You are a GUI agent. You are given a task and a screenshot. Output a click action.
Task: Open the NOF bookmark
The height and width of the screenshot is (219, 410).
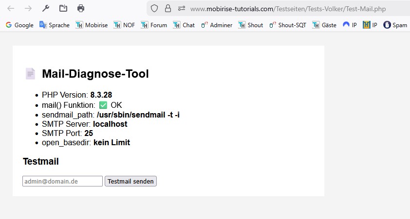[124, 25]
